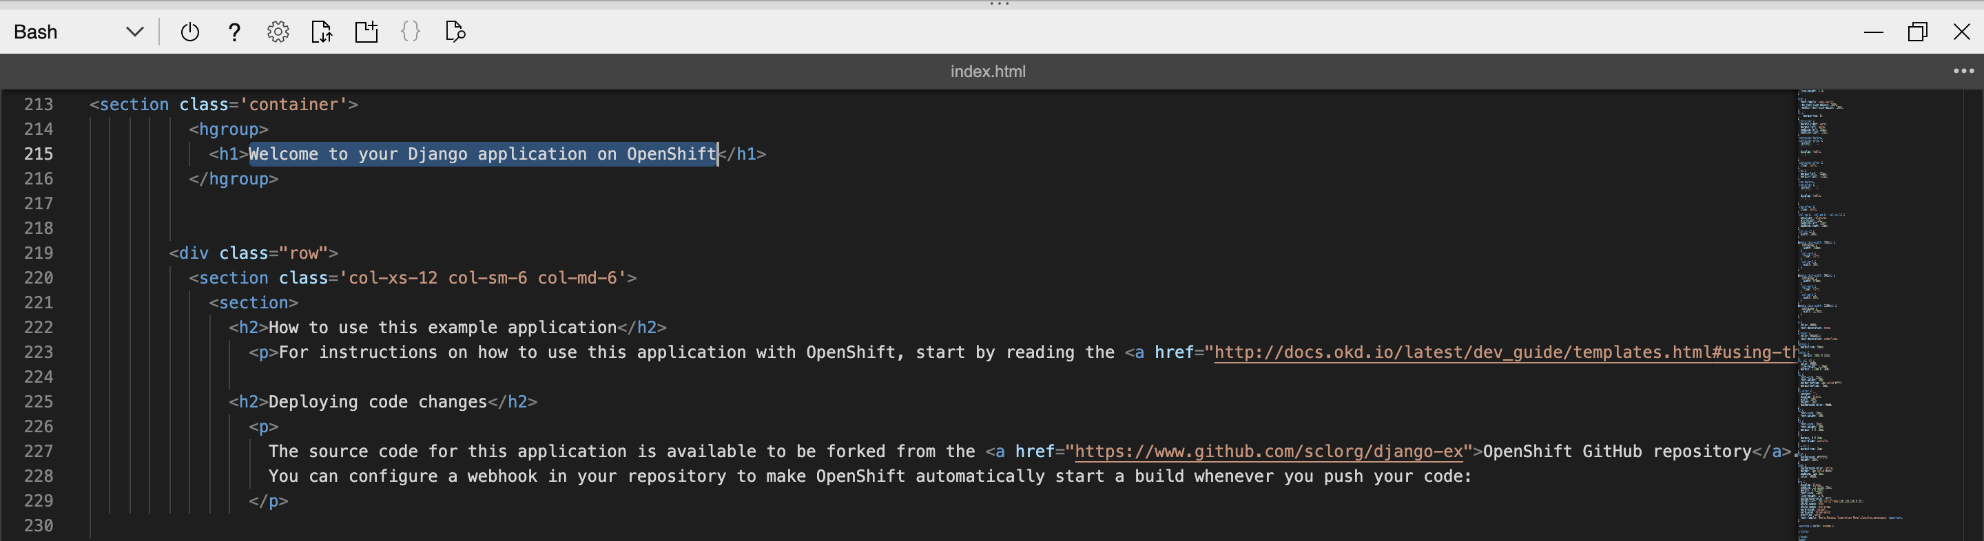Click the github.com/sclorg/django-ex link

tap(1268, 452)
